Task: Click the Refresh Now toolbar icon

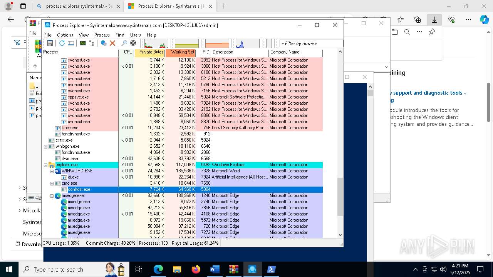Action: click(62, 43)
